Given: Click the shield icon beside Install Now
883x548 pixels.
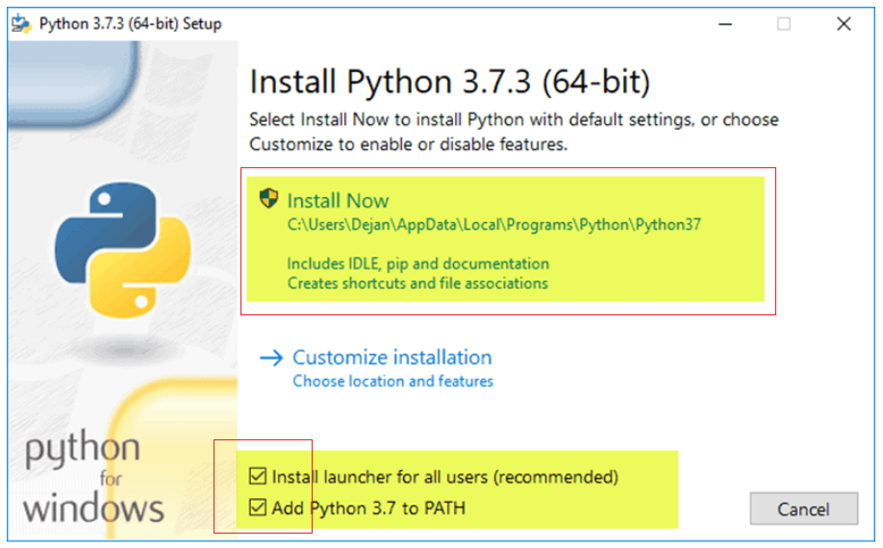Looking at the screenshot, I should point(268,200).
